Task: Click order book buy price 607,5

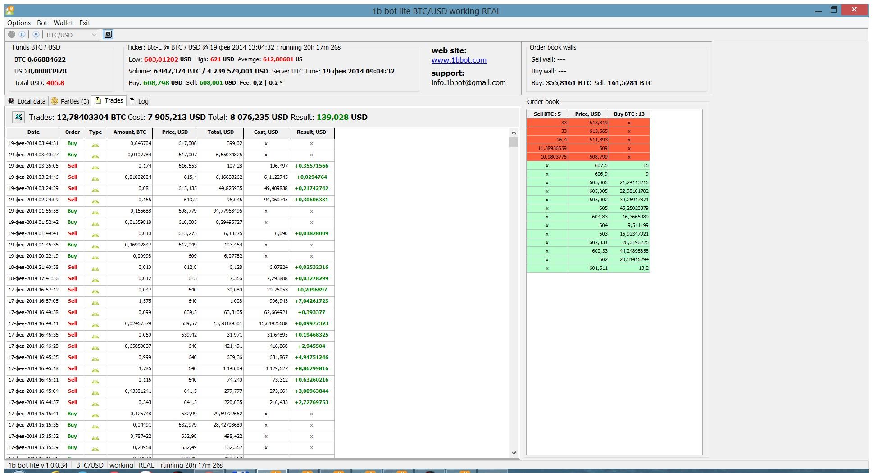Action: pos(601,165)
